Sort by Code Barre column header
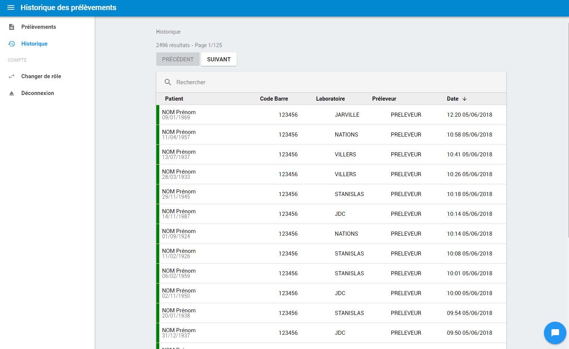 274,99
